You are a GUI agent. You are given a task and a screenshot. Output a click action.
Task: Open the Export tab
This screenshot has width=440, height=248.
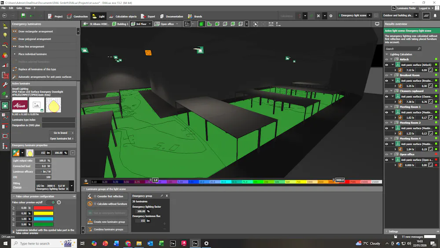148,16
